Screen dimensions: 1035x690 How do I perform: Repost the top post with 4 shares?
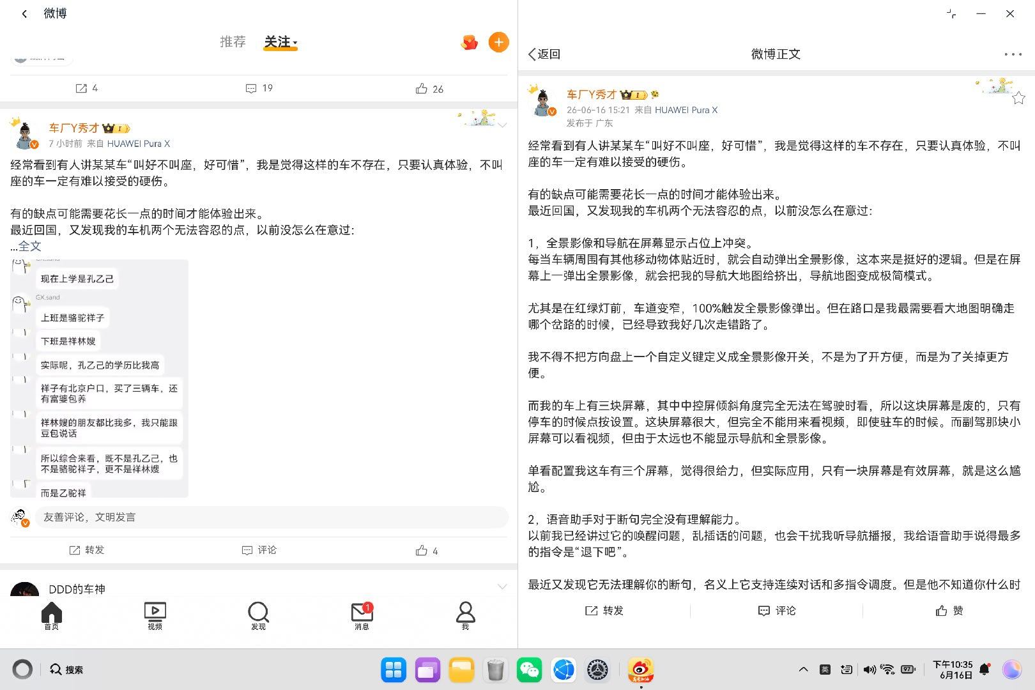[86, 88]
